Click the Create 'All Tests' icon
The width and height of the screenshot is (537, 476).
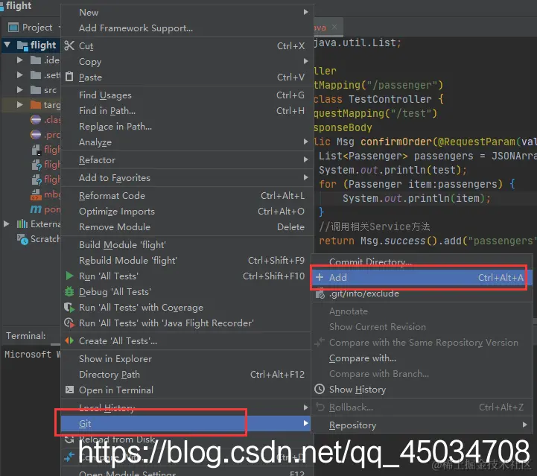point(69,340)
